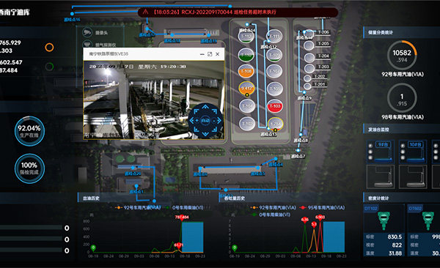Tilt the camera up with PTZ arrow
The width and height of the screenshot is (440, 268).
(x=205, y=107)
